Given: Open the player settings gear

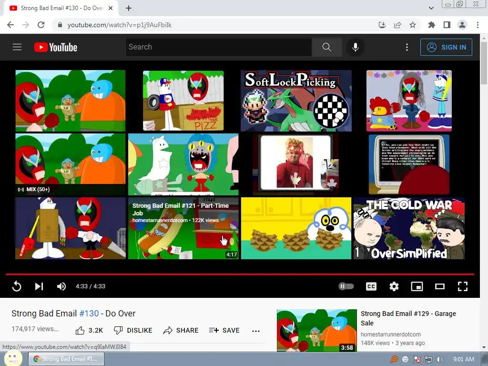Looking at the screenshot, I should pyautogui.click(x=394, y=286).
